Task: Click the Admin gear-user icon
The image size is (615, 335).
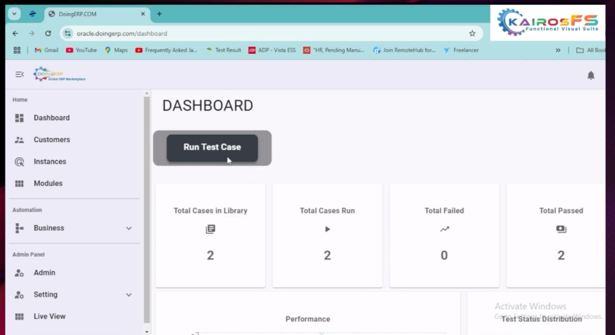Action: [19, 273]
